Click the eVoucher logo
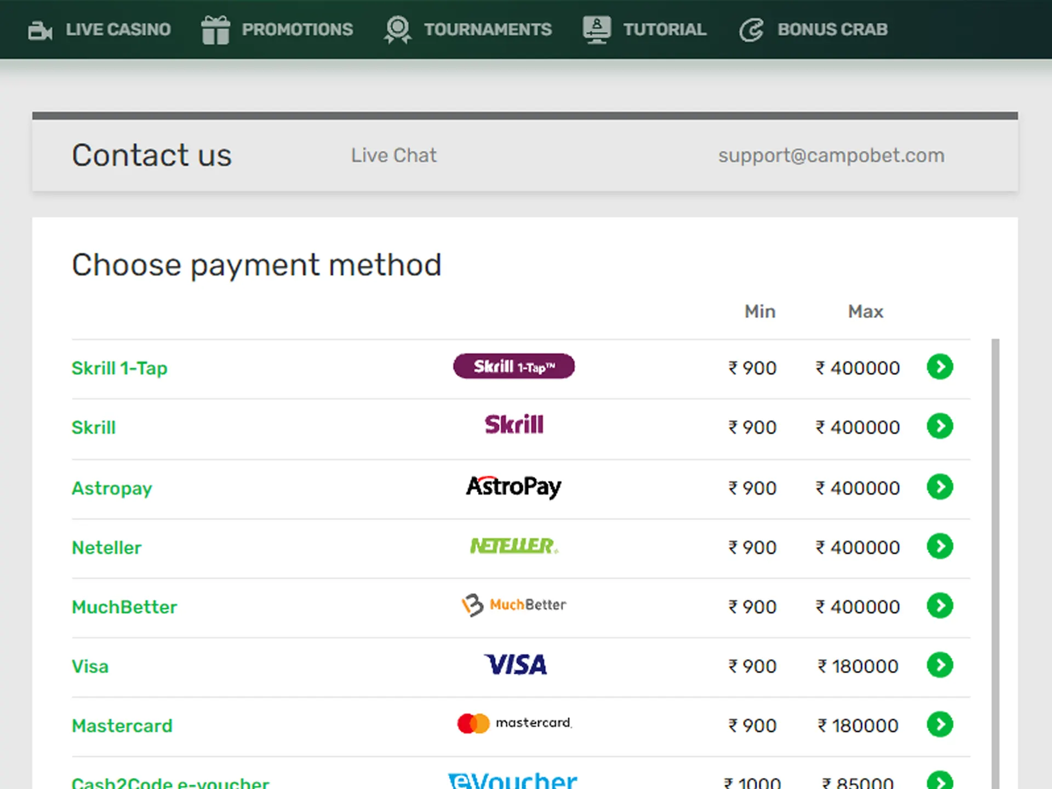This screenshot has width=1052, height=789. [513, 780]
